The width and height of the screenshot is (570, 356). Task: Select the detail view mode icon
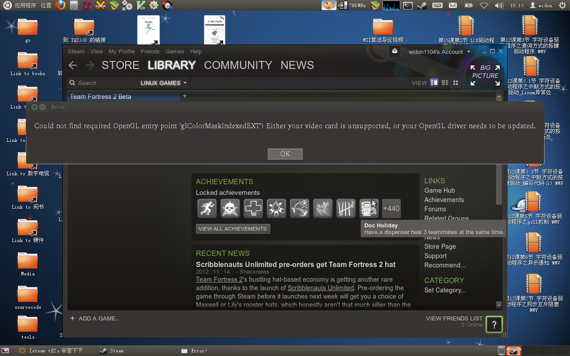tap(434, 83)
